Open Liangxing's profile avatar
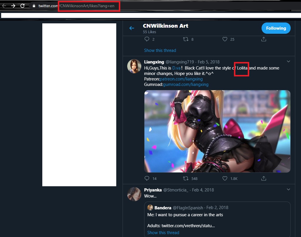301x237 pixels. (134, 66)
